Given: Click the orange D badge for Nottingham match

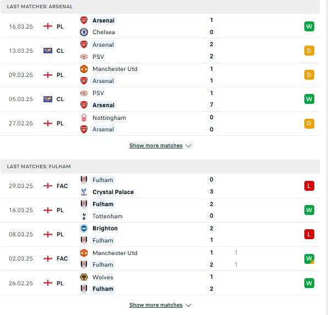Looking at the screenshot, I should (x=309, y=123).
